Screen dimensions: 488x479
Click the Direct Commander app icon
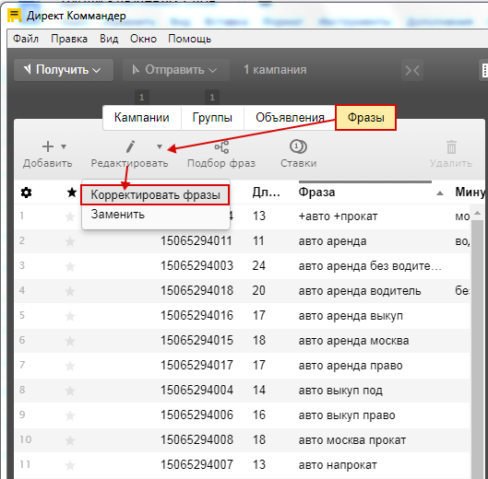(15, 16)
